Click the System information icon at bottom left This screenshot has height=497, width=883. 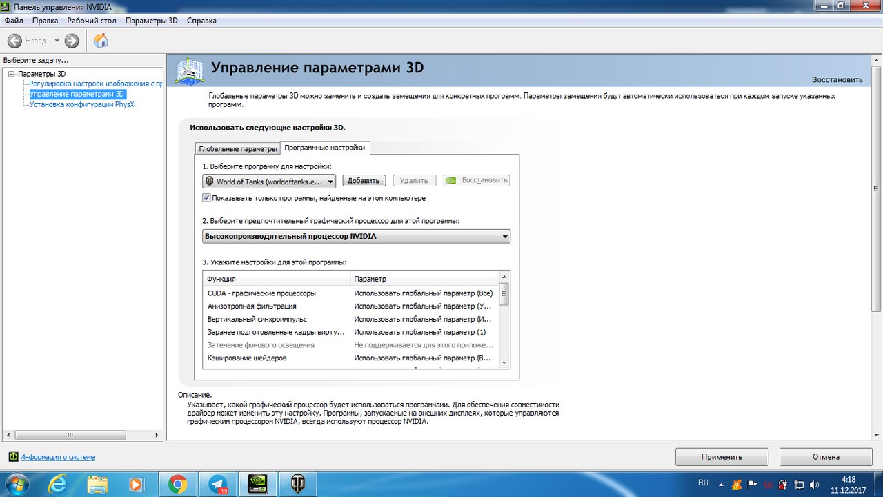[13, 456]
